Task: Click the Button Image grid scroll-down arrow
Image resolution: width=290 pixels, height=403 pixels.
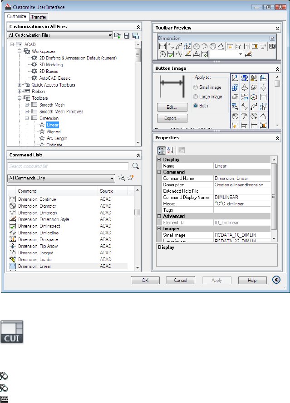Action: [x=277, y=125]
